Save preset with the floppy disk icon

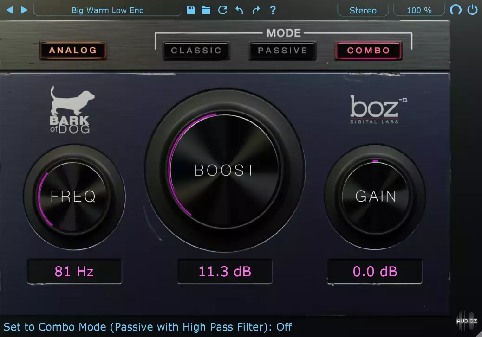[x=191, y=10]
